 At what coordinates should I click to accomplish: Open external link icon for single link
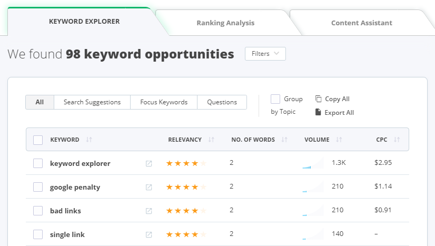[149, 235]
